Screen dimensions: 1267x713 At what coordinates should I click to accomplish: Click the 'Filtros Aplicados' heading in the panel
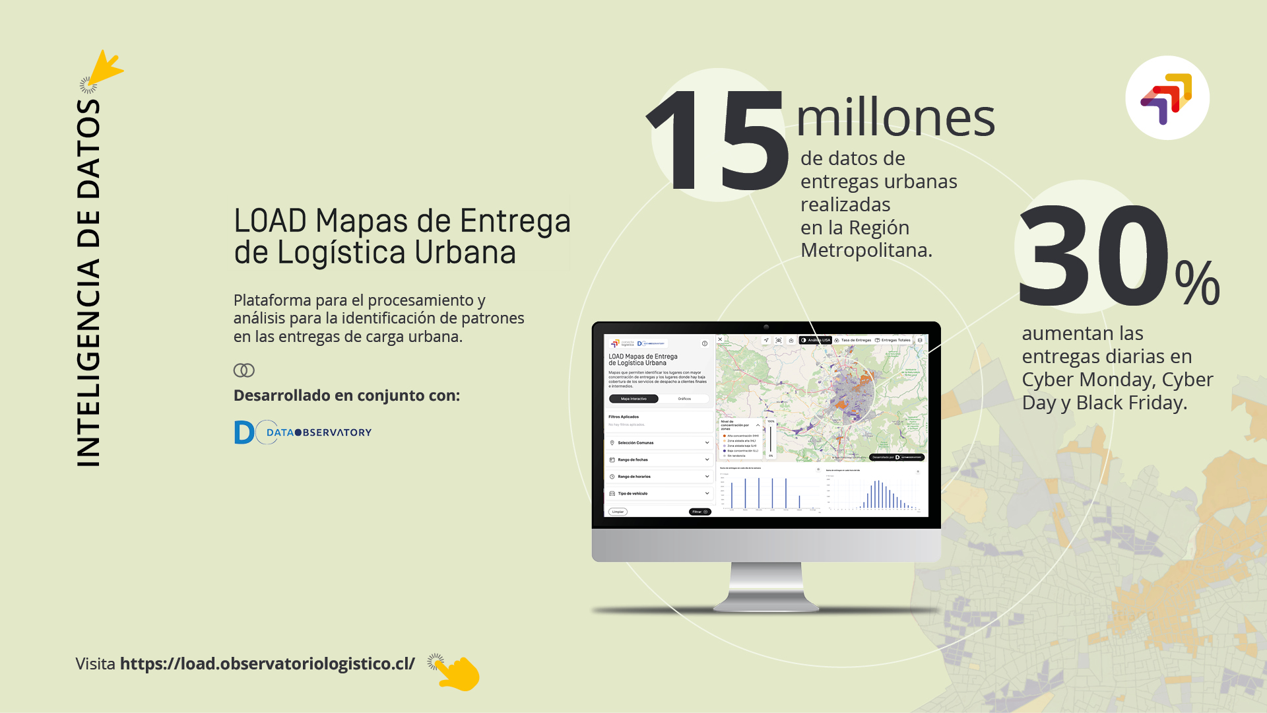(x=624, y=417)
